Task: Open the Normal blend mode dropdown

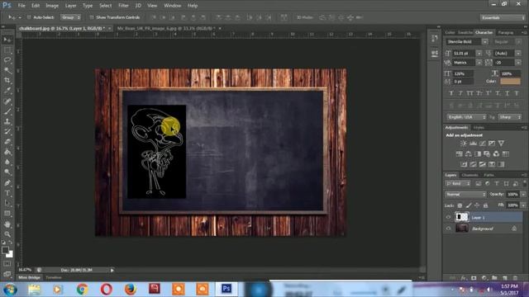Action: click(x=465, y=195)
